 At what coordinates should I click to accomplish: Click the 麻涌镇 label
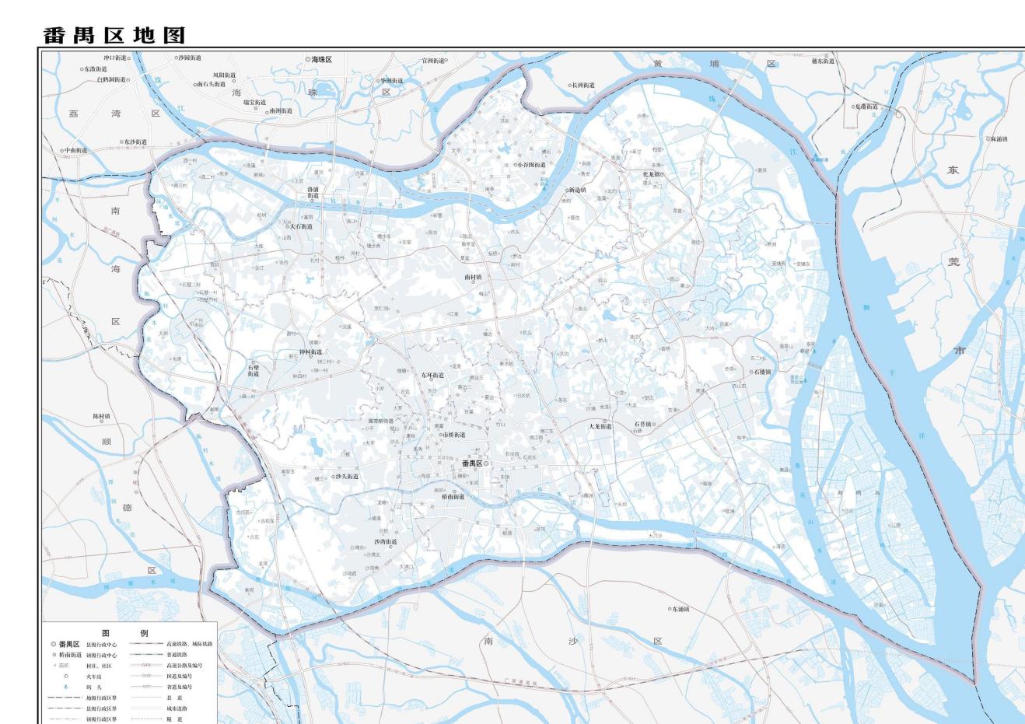999,139
